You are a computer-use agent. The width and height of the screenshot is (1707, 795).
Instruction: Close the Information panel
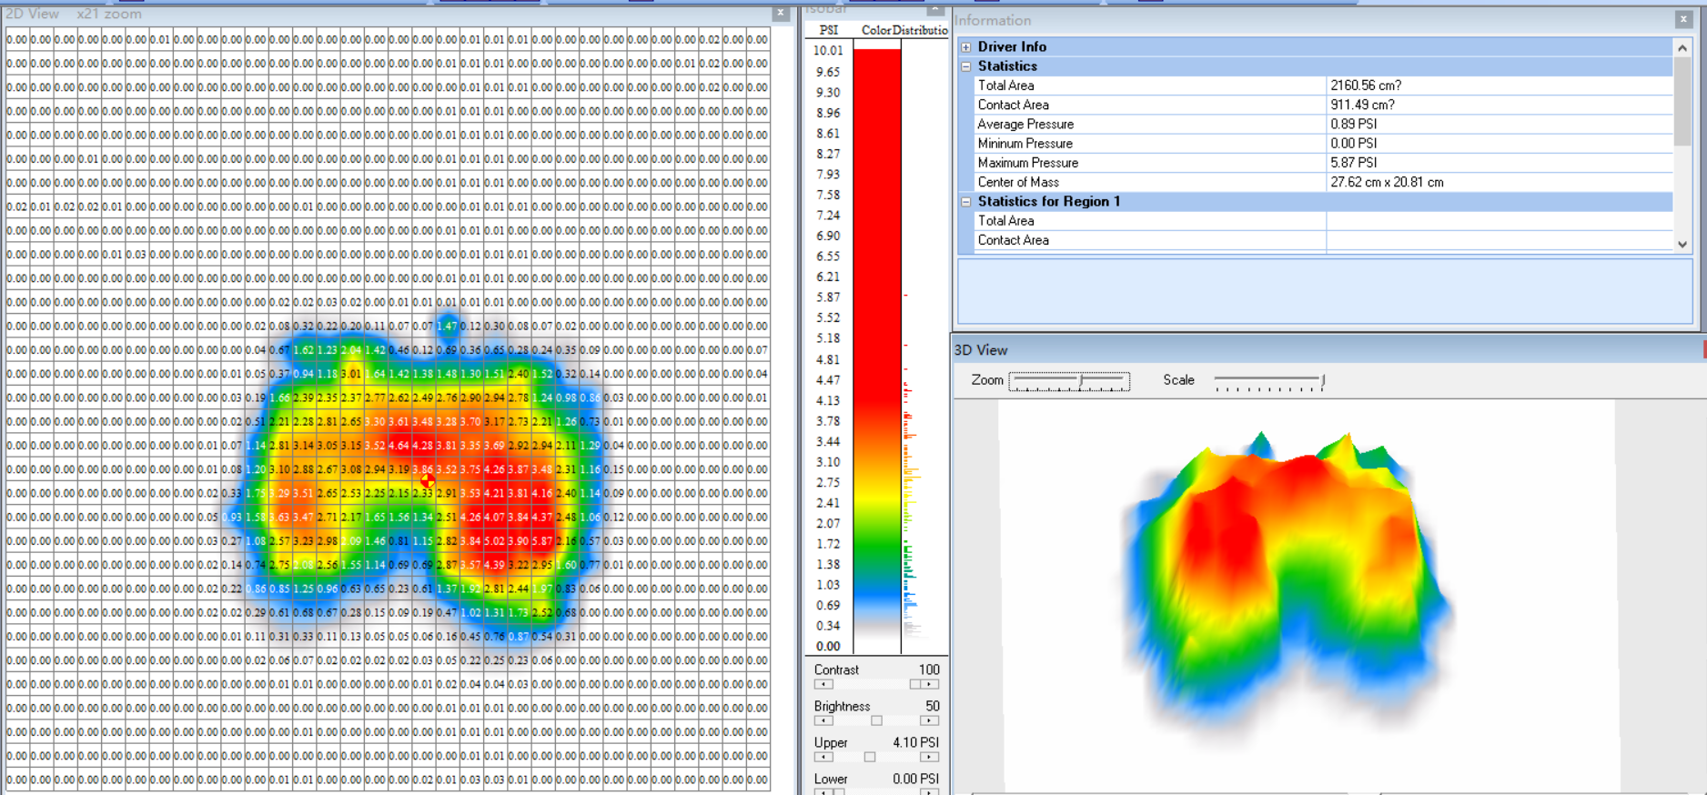[x=1682, y=19]
